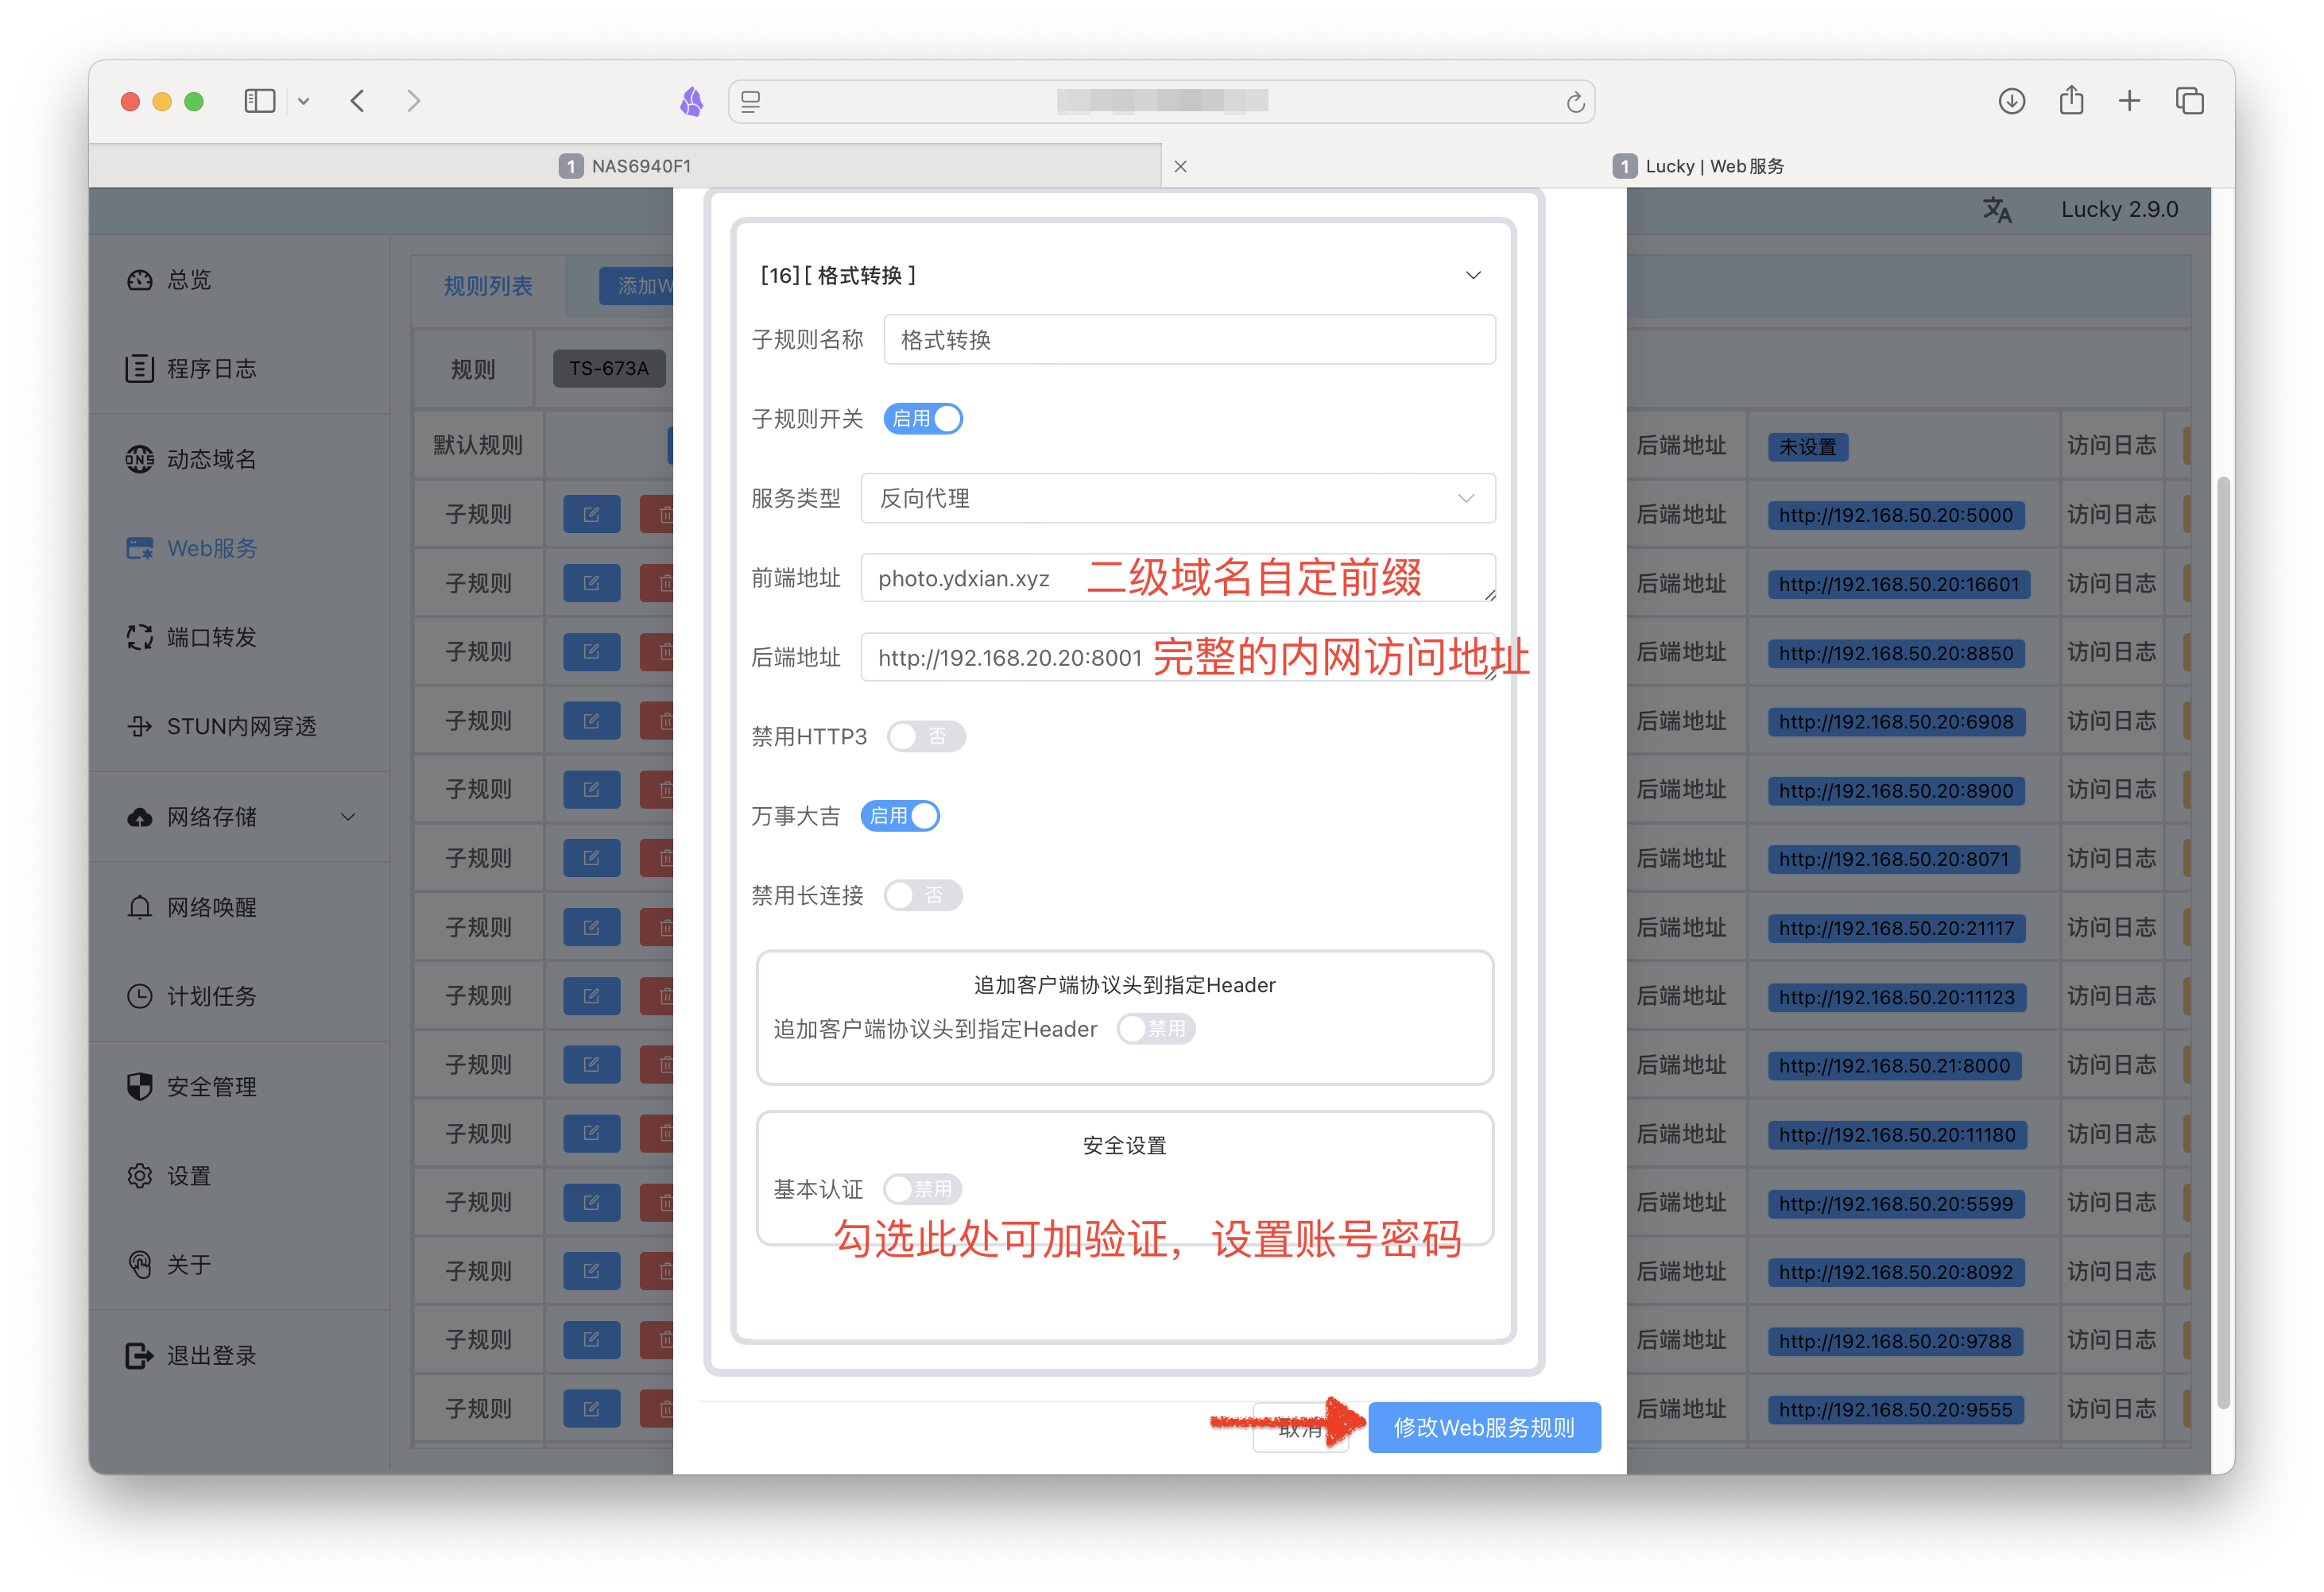Click the 添加W… add rule button
Viewport: 2324px width, 1592px height.
637,286
